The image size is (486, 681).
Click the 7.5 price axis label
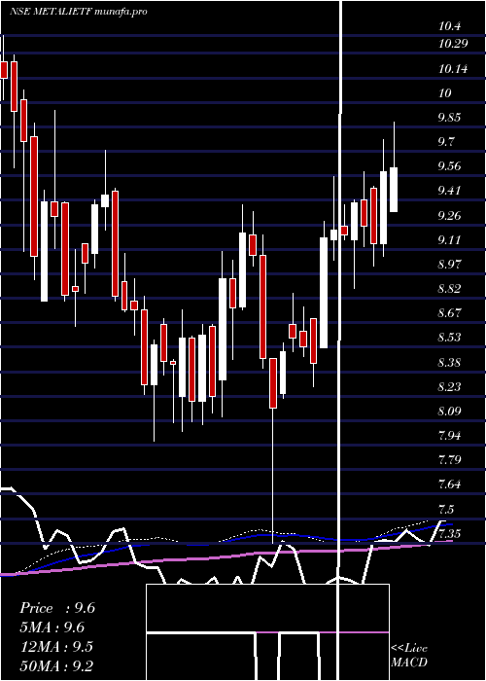447,509
